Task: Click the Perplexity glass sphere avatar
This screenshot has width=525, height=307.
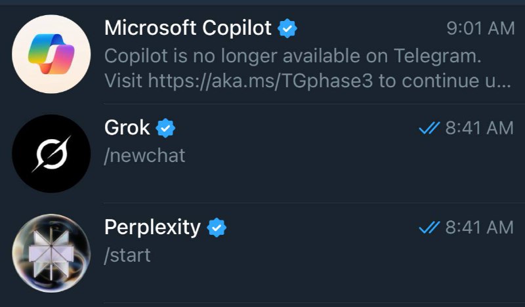Action: 51,253
